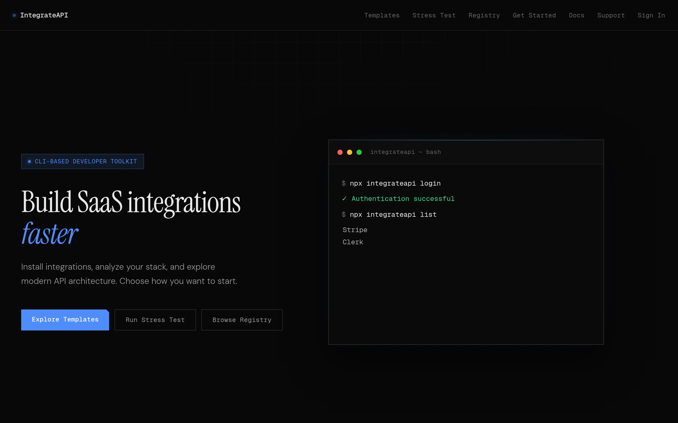The height and width of the screenshot is (423, 678).
Task: Click the blue dot beside IntegrateAPI logo
Action: coord(14,15)
